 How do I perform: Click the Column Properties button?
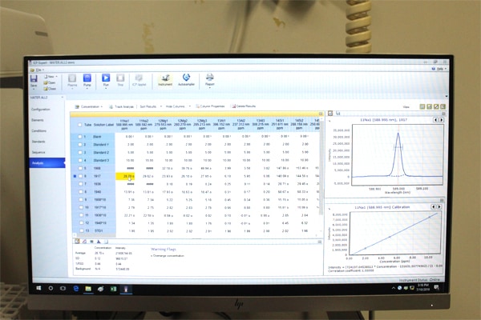(211, 106)
